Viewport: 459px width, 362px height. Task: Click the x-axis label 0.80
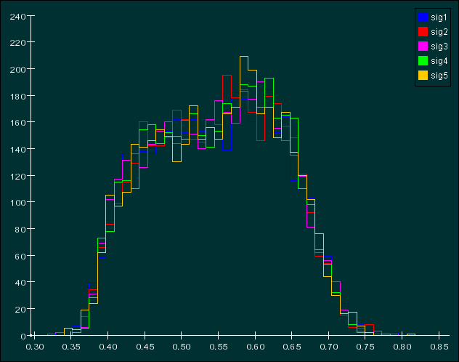(x=402, y=347)
